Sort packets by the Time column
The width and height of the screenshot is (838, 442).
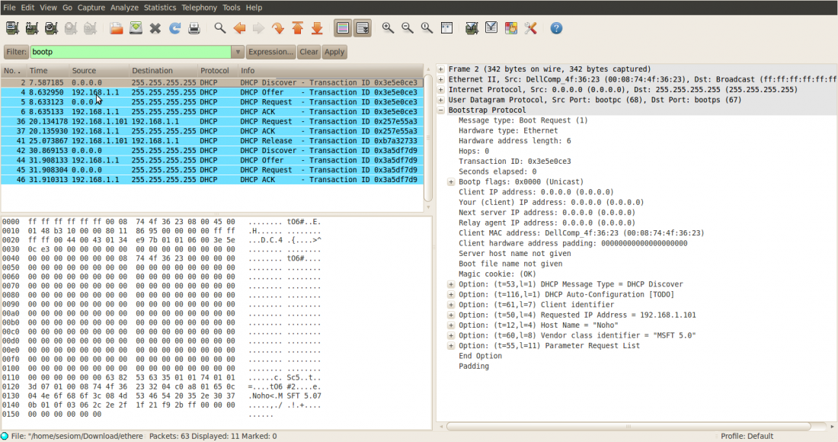48,71
